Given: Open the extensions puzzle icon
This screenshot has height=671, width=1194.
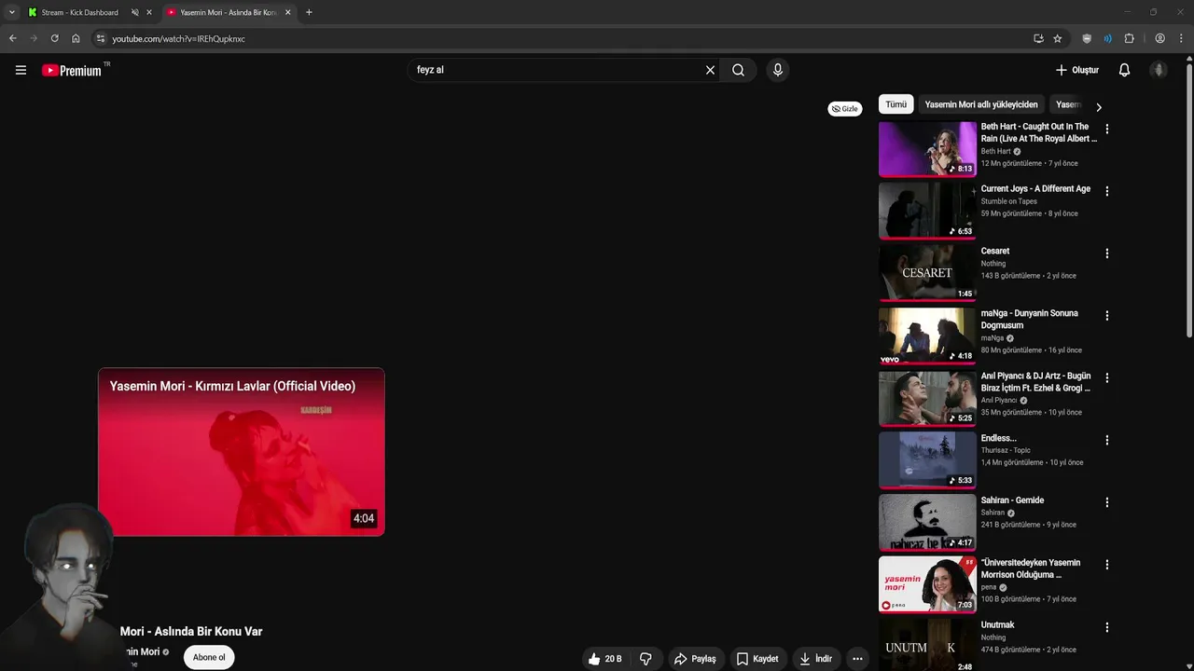Looking at the screenshot, I should [x=1129, y=38].
